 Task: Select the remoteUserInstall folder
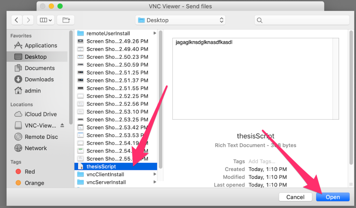pos(116,33)
